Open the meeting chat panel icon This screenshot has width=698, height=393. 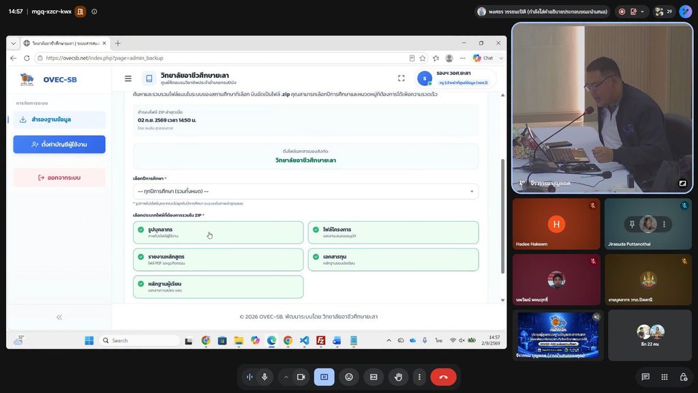tap(646, 377)
